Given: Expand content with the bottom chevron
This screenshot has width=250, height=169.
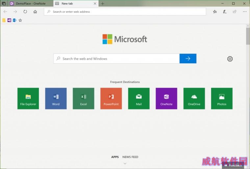Looking at the screenshot, I should tap(125, 163).
